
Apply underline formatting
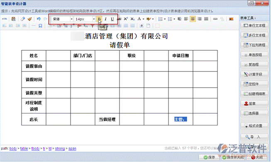point(112,19)
